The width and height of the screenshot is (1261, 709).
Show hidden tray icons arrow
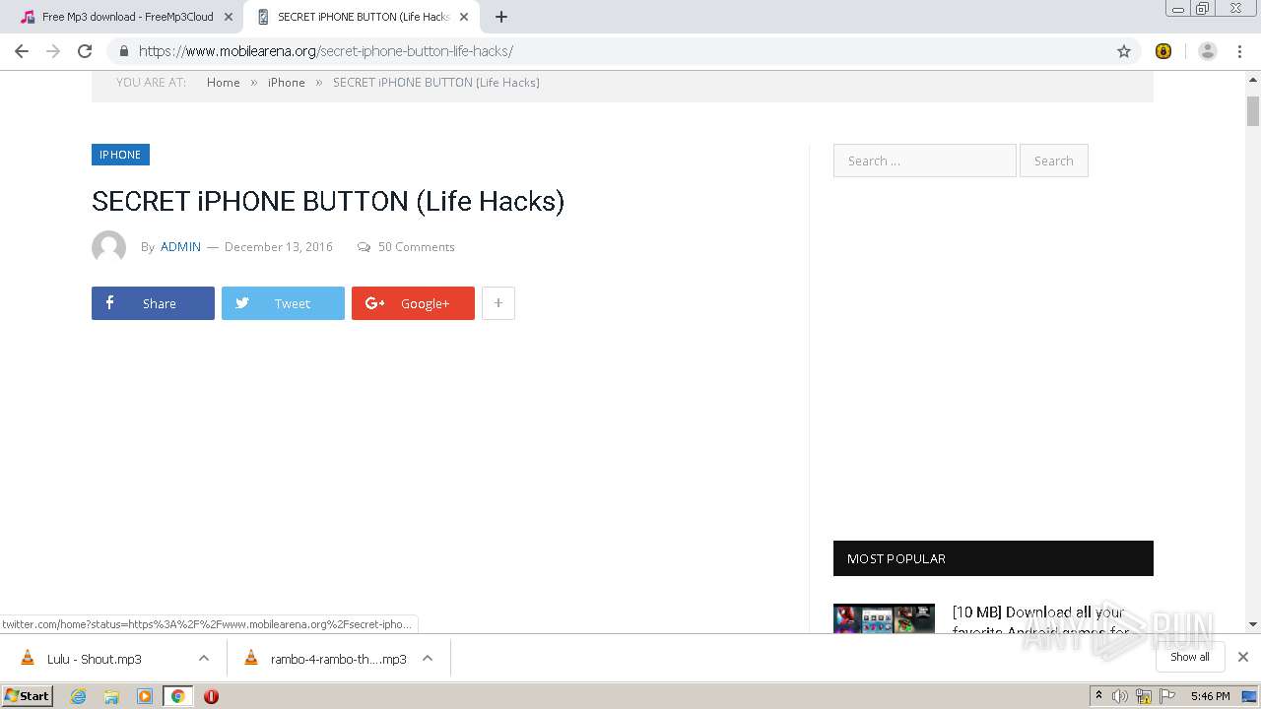[1098, 696]
